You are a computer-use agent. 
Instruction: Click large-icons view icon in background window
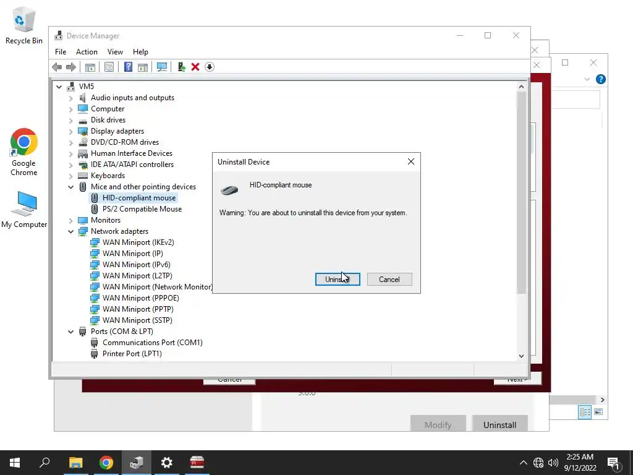[598, 411]
